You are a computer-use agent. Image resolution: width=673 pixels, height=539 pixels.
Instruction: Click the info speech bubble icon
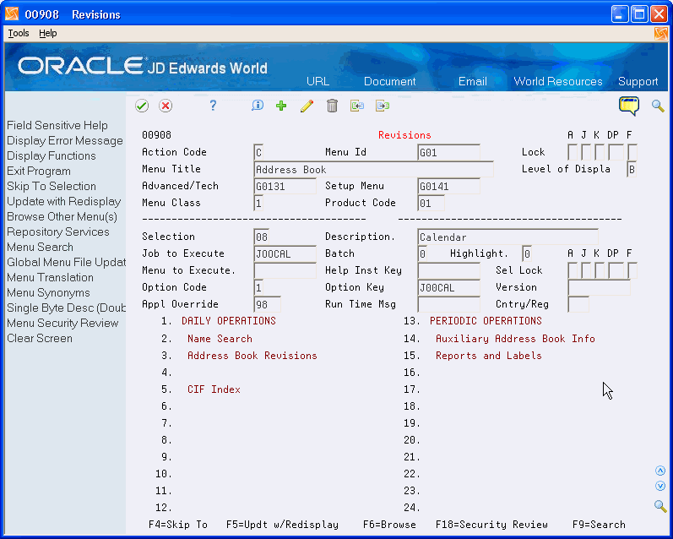[x=257, y=106]
